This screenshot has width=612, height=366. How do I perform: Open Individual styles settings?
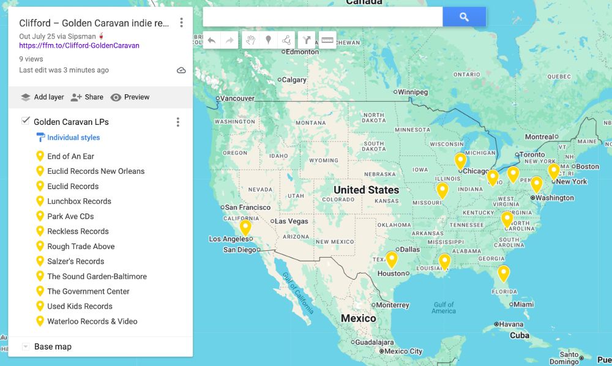(x=73, y=137)
